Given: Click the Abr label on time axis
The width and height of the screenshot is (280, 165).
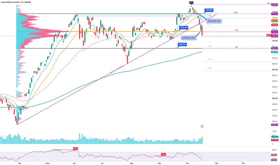Looking at the screenshot, I should point(20,163).
